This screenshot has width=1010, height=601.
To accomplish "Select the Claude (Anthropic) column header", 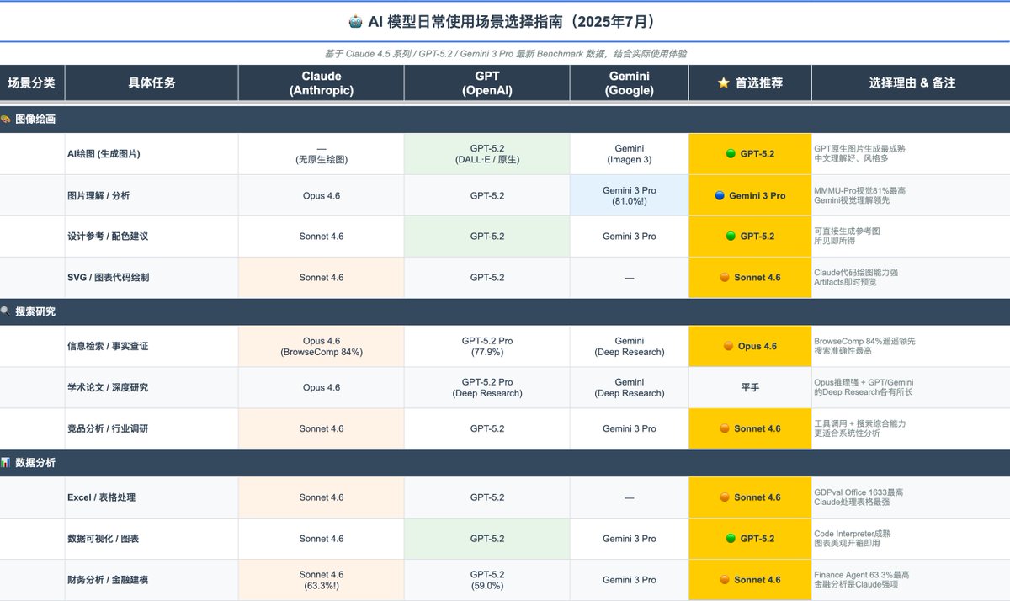I will point(322,83).
